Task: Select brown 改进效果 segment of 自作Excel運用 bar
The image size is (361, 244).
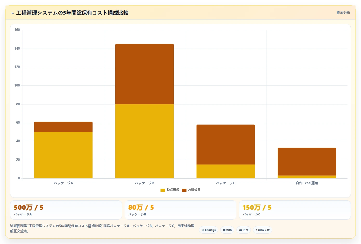Action: [307, 162]
